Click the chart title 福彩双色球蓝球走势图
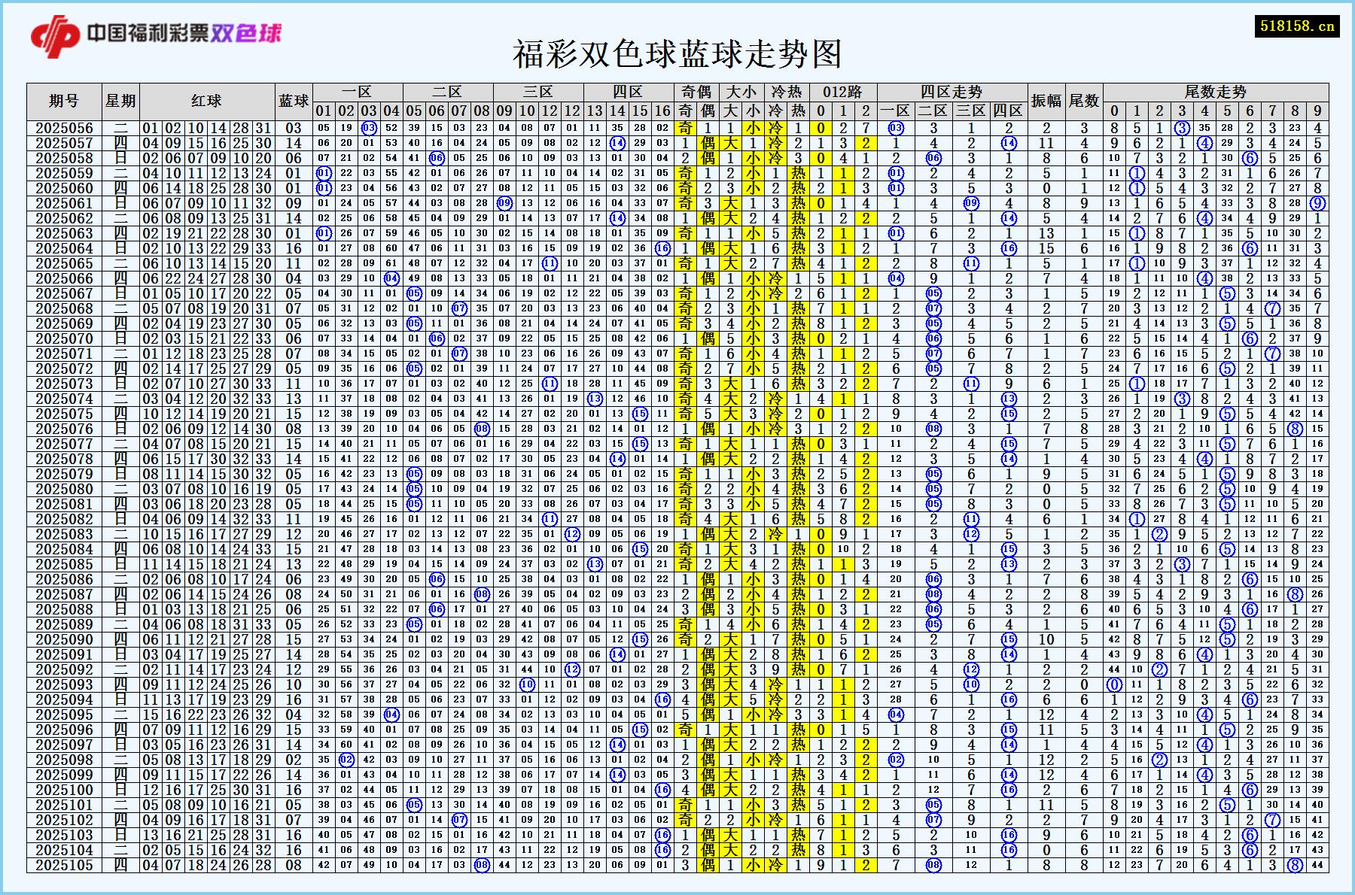Screen dimensions: 1355x895 point(677,54)
